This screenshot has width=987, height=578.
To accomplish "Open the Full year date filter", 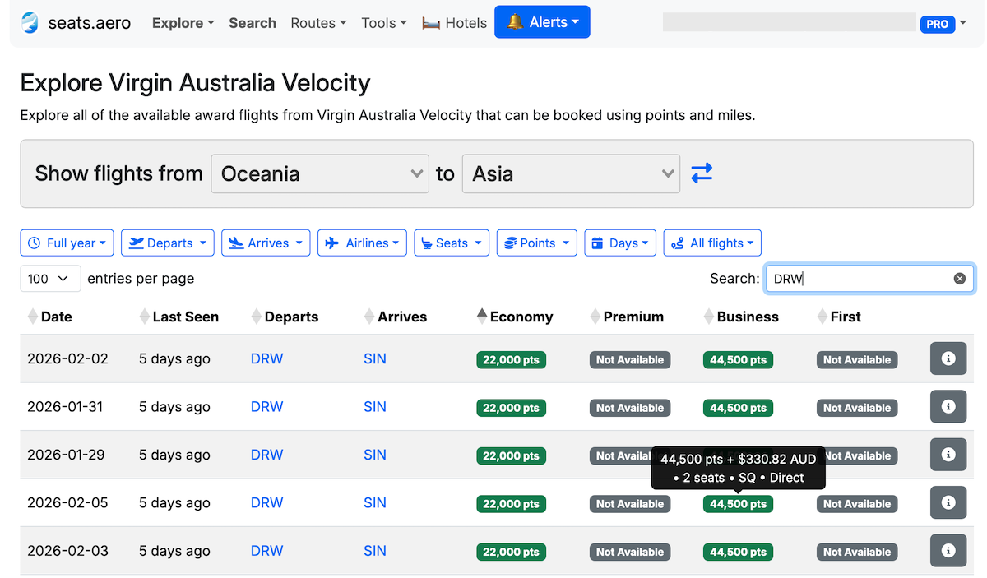I will [67, 243].
